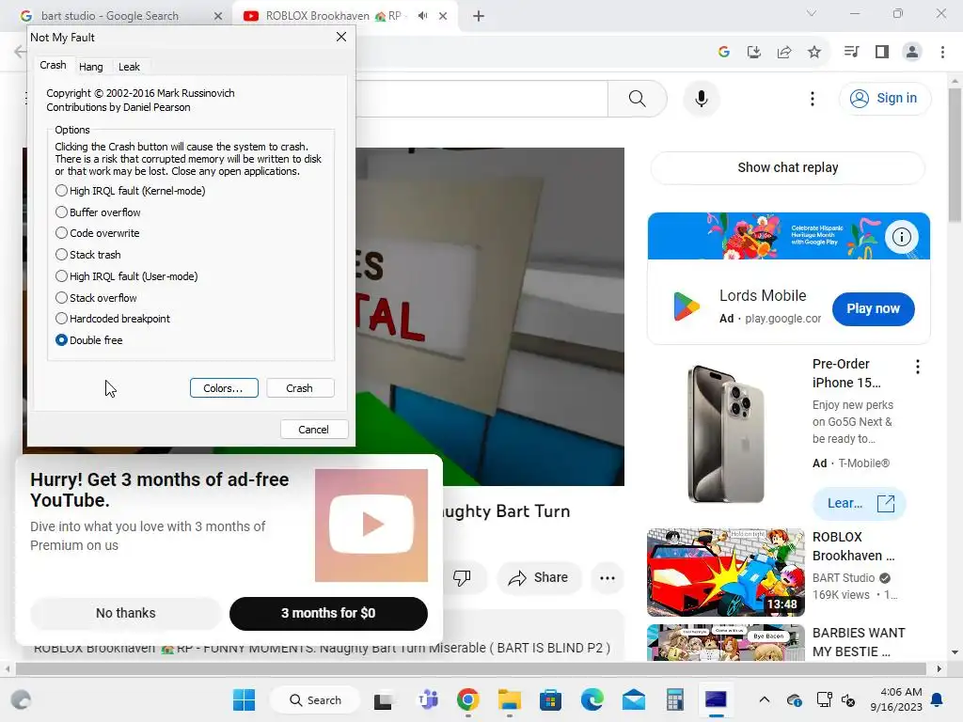Open Chrome media controls icon
Screen dimensions: 963x722
coord(851,53)
